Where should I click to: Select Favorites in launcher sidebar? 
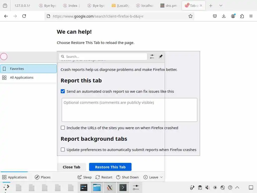point(28,69)
